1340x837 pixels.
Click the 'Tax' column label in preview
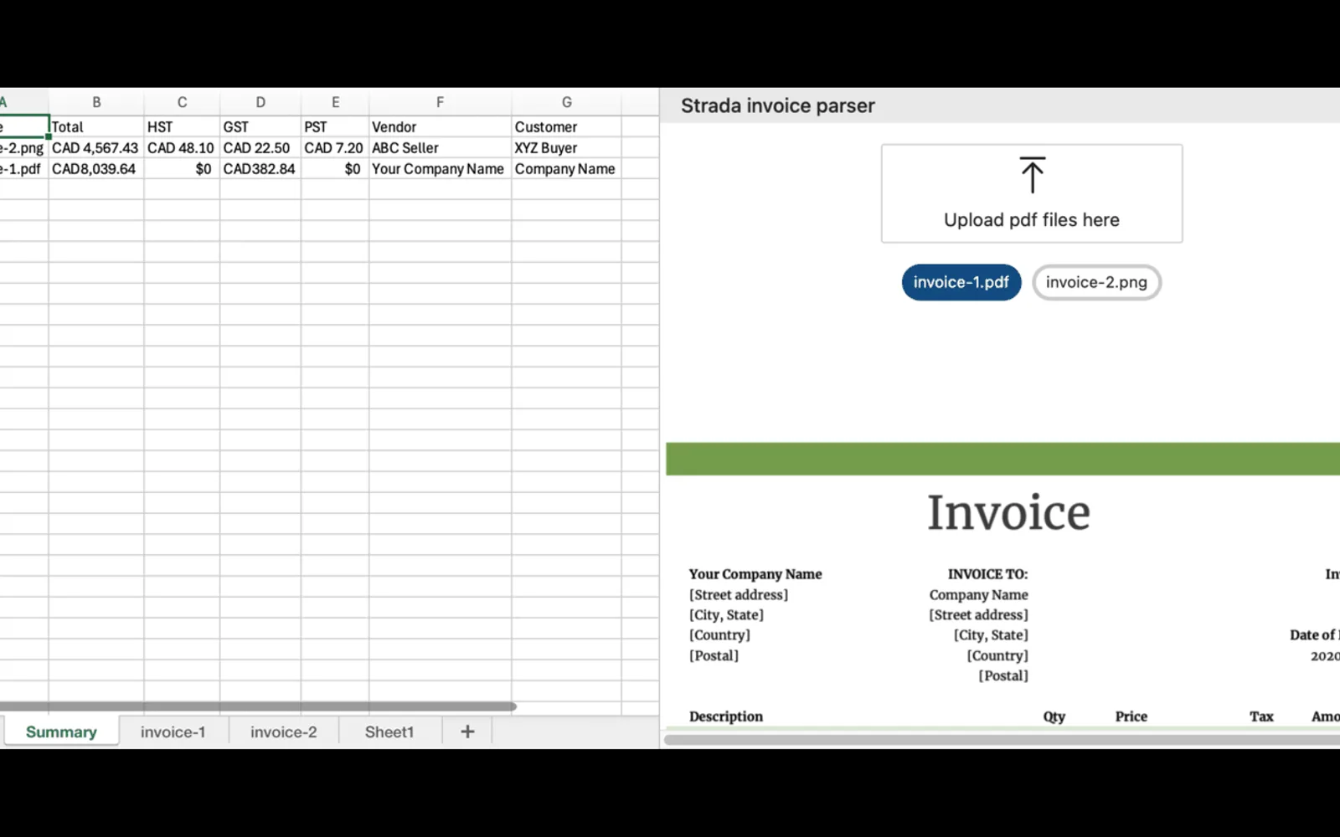coord(1261,716)
